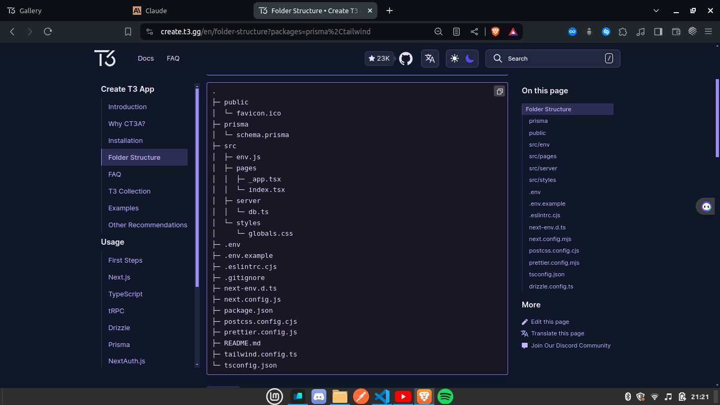Switch to dark theme moon icon
Image resolution: width=720 pixels, height=405 pixels.
[470, 59]
